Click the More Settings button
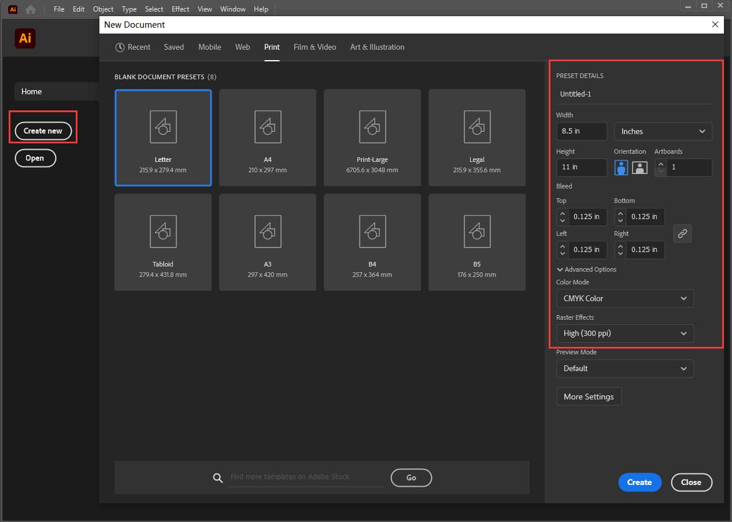 pyautogui.click(x=589, y=397)
